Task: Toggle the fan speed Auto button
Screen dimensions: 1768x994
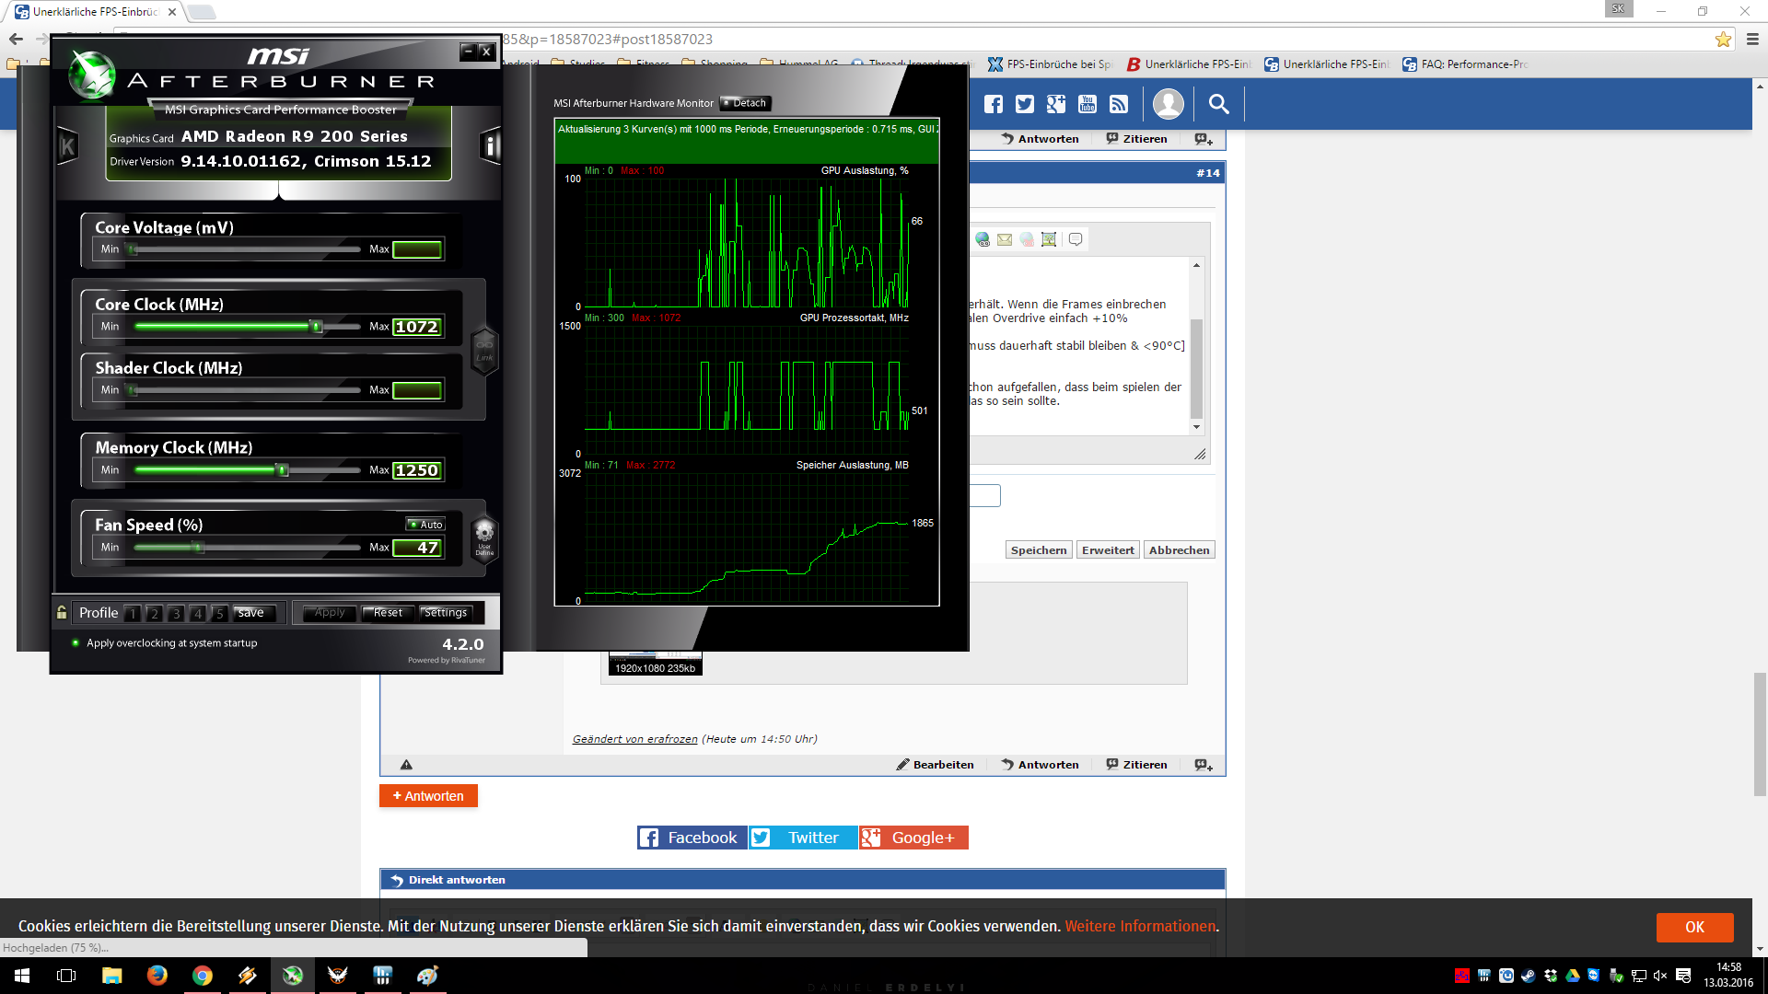Action: [x=426, y=524]
